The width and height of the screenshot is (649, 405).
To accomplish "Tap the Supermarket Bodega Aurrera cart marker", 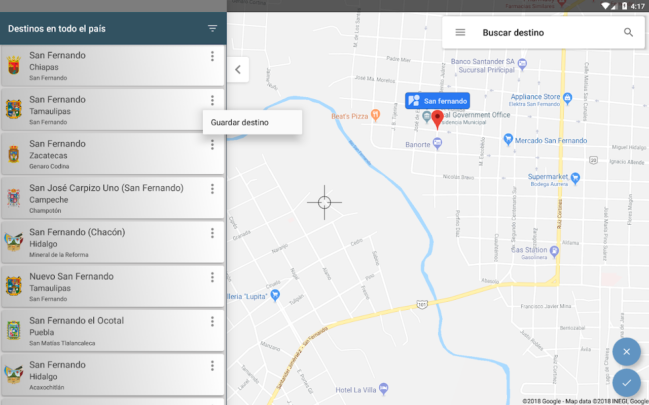I will click(575, 178).
